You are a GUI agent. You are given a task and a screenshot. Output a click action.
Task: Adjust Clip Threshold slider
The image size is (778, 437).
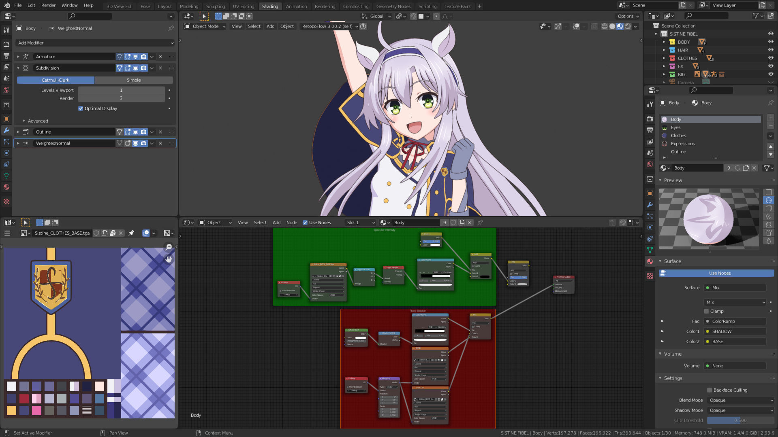(x=741, y=420)
